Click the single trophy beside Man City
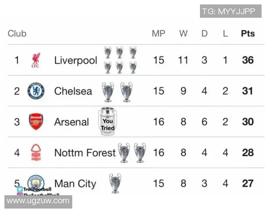266x213 pixels. 115,183
